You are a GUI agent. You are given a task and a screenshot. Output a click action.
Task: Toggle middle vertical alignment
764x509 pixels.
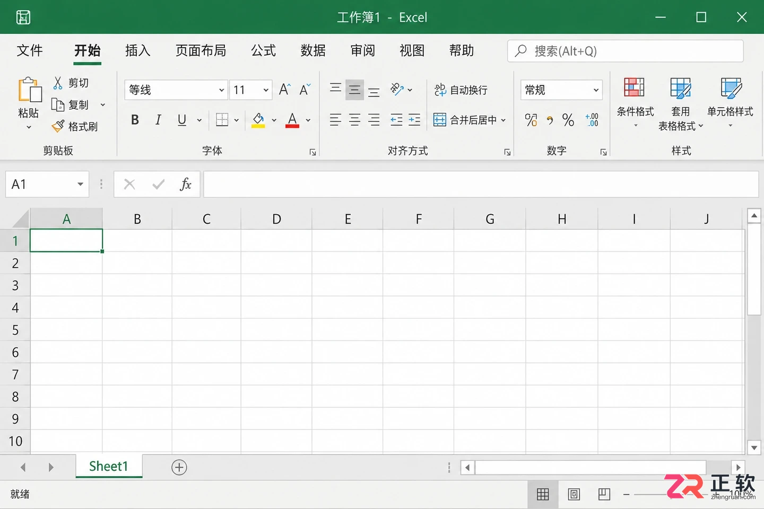click(x=354, y=90)
